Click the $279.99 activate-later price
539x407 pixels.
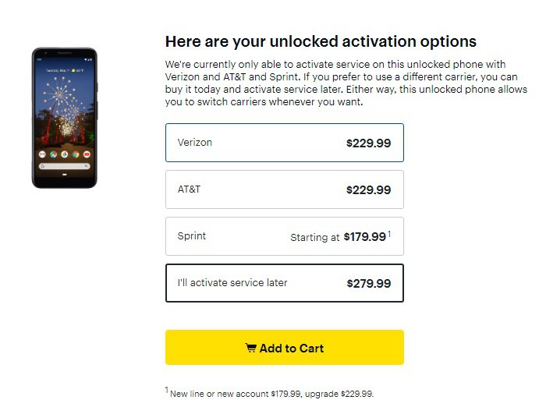[x=368, y=284]
